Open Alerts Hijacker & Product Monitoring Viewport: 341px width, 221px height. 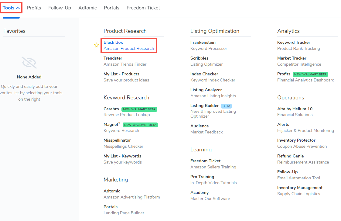point(305,127)
